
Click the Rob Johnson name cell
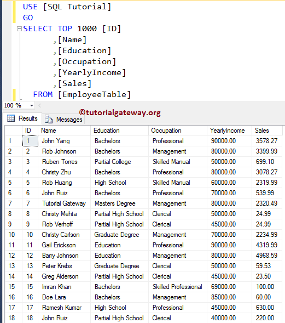point(64,151)
